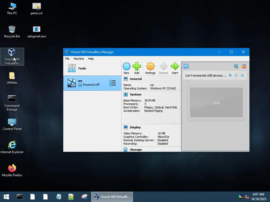
Task: Open the Help menu
Action: [x=91, y=59]
